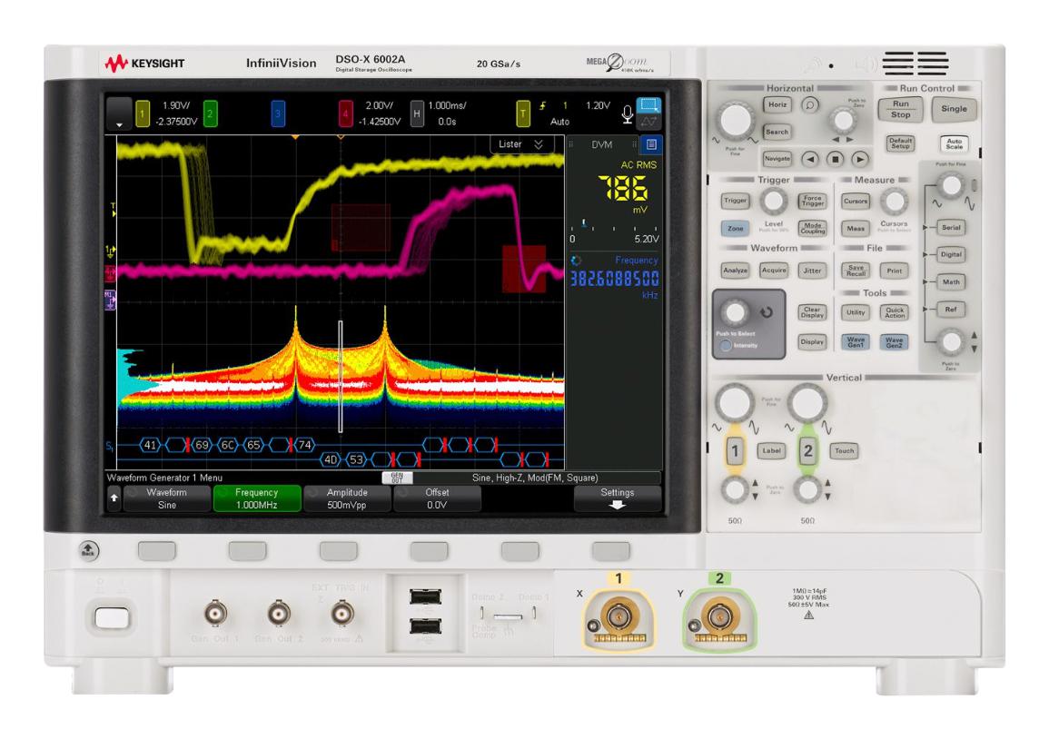Toggle the Digital channels key

click(950, 255)
